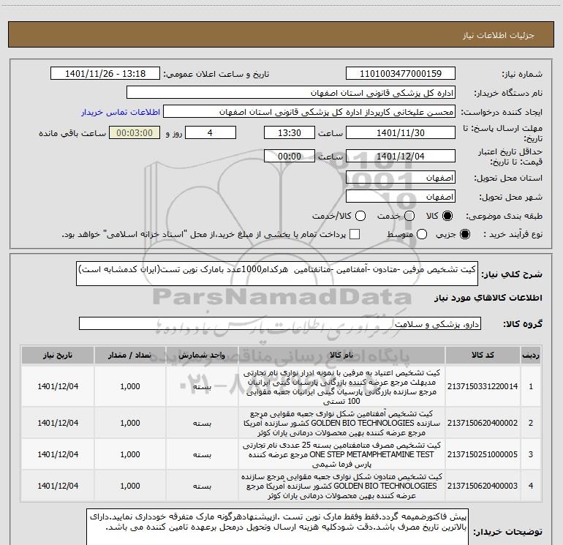
Task: Click item code 2137150331220014
Action: [x=483, y=386]
